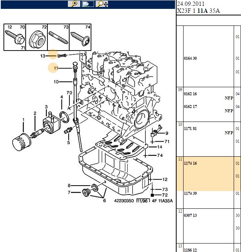The image size is (241, 252).
Task: Select table row index 09
Action: (180, 90)
